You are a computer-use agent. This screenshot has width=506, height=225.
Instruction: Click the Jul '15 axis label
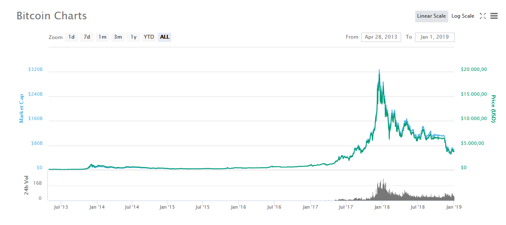click(203, 207)
